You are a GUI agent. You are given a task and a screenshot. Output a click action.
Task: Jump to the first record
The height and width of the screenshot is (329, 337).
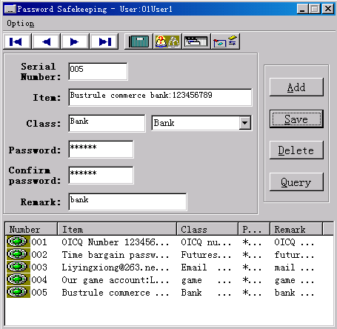click(17, 41)
